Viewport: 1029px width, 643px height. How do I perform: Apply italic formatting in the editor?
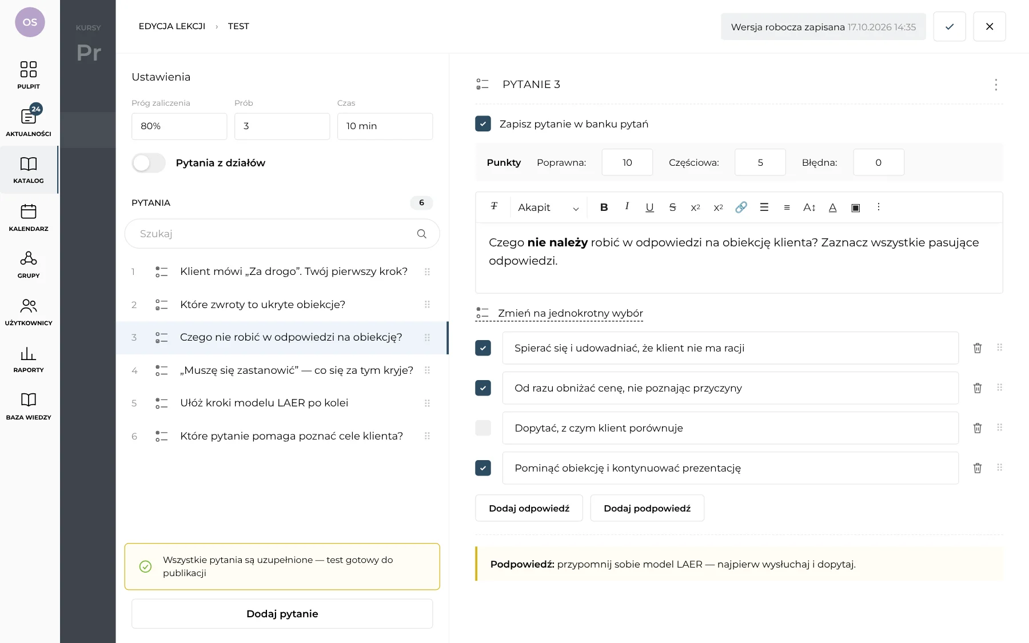(x=627, y=206)
